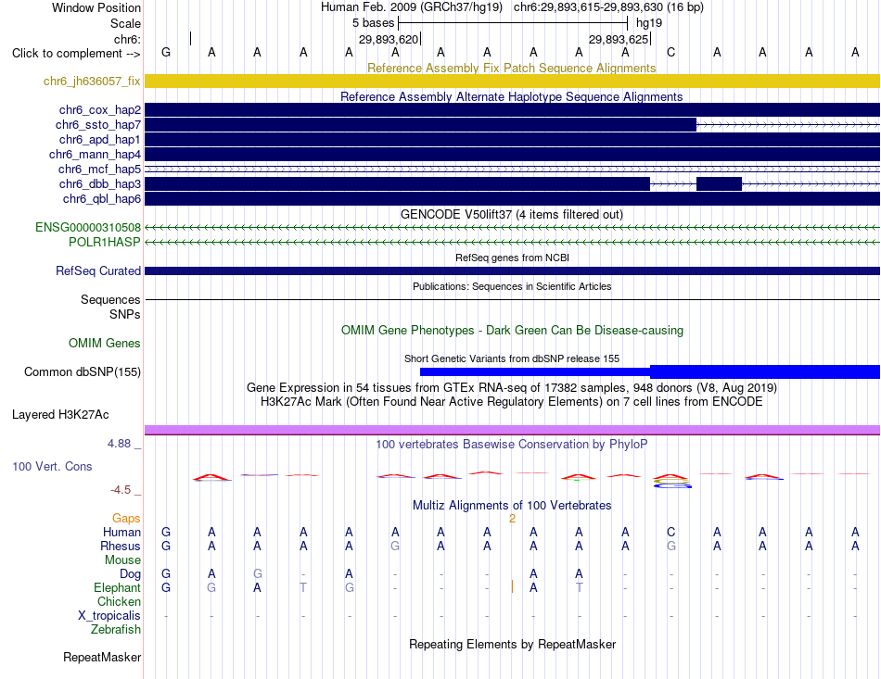This screenshot has width=881, height=679.
Task: Open RefSeq genes from NCBI title
Action: (512, 258)
